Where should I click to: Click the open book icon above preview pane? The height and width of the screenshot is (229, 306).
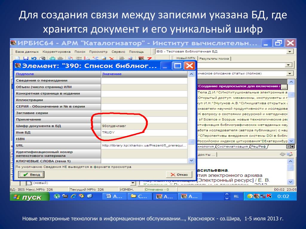coord(283,154)
